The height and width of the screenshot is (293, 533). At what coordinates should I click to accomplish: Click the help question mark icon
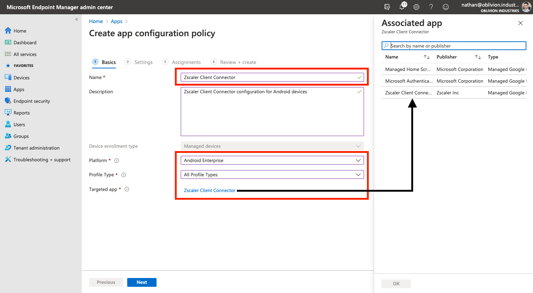click(431, 7)
